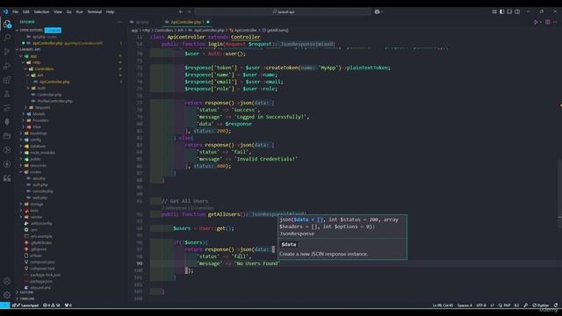The image size is (562, 316).
Task: Click the VS Code logo icon
Action: (5, 11)
